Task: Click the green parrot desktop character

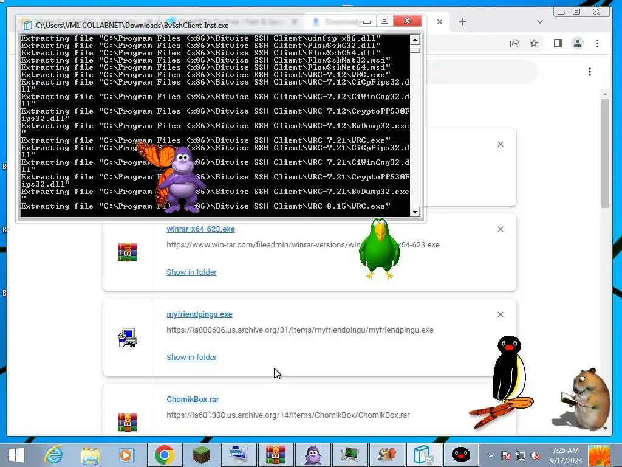Action: (379, 249)
